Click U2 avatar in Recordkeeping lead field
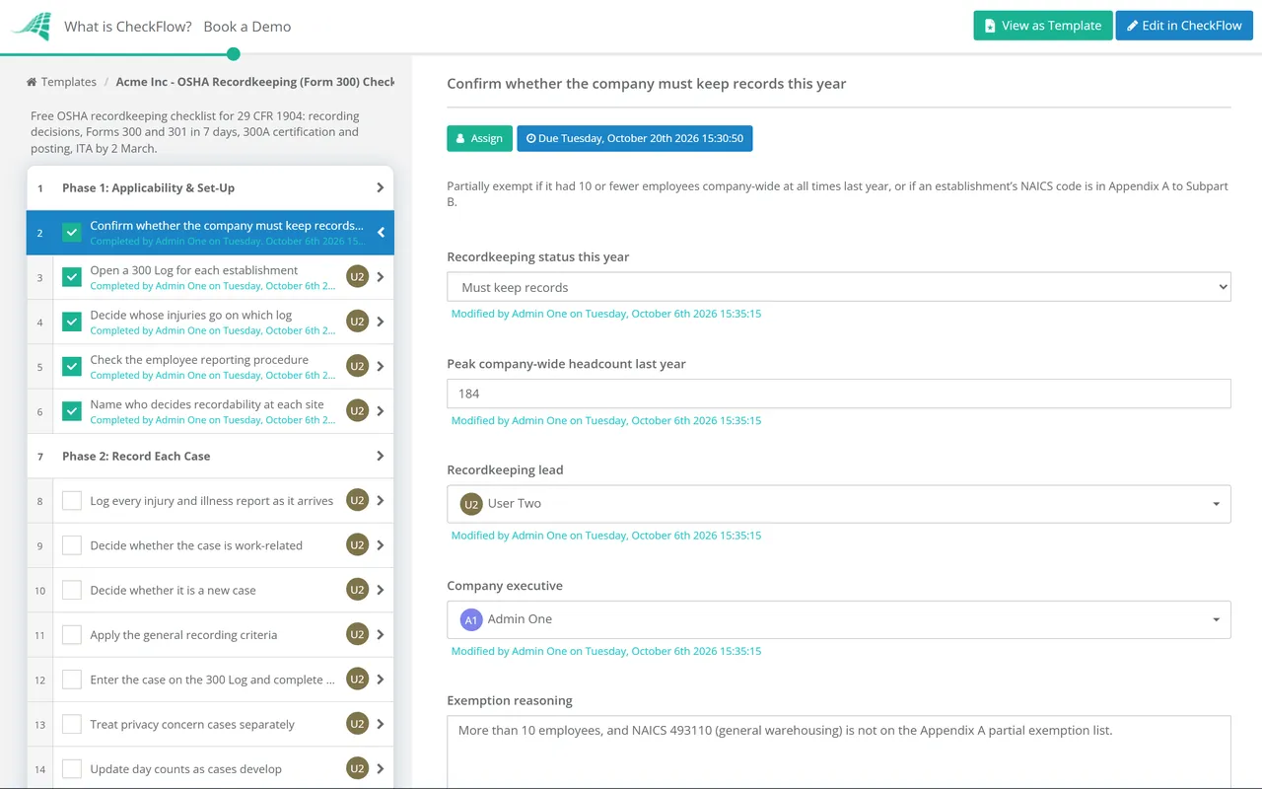The image size is (1262, 789). [x=471, y=504]
